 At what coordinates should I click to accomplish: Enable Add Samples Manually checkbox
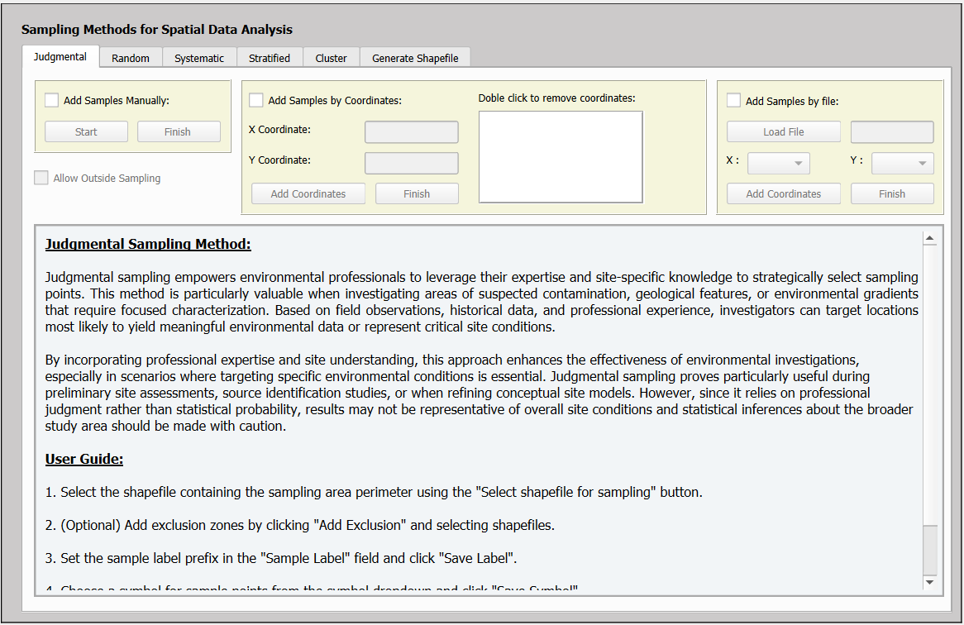click(x=51, y=100)
